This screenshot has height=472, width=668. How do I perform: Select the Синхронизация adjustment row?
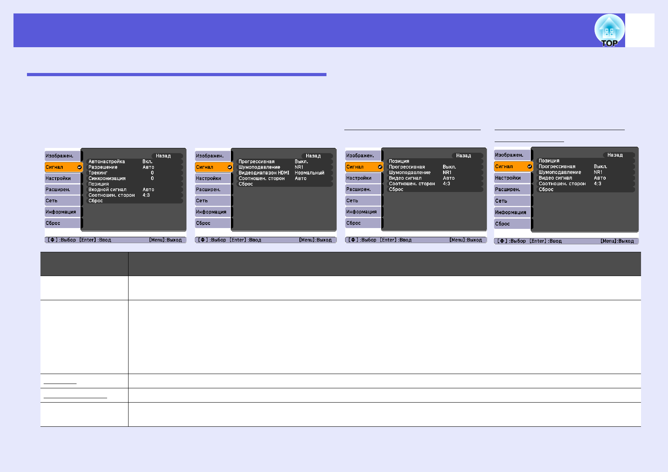click(134, 178)
